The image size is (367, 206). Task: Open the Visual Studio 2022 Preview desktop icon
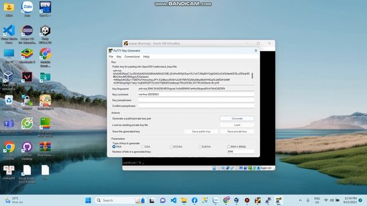(x=27, y=174)
